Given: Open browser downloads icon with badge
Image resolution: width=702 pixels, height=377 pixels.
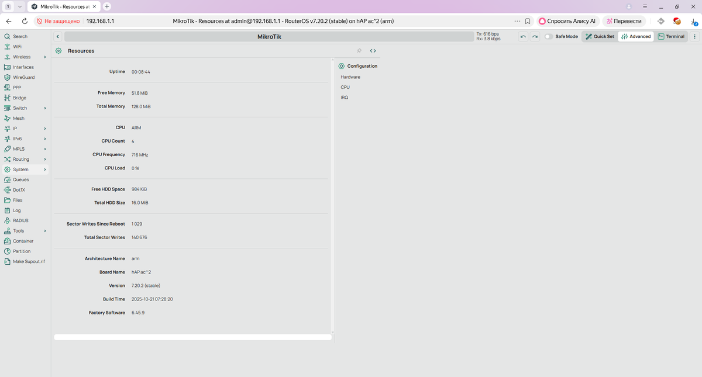Looking at the screenshot, I should pos(694,21).
